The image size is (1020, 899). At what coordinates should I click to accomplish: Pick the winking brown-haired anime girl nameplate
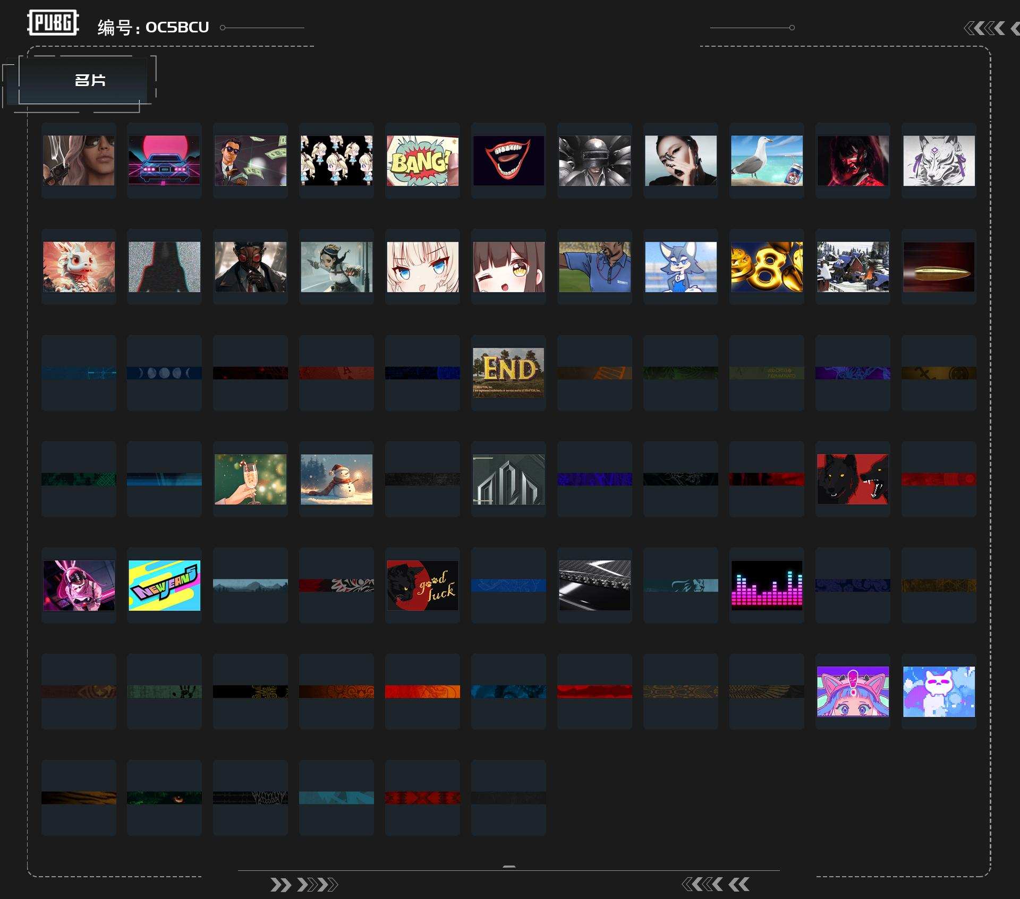coord(508,267)
